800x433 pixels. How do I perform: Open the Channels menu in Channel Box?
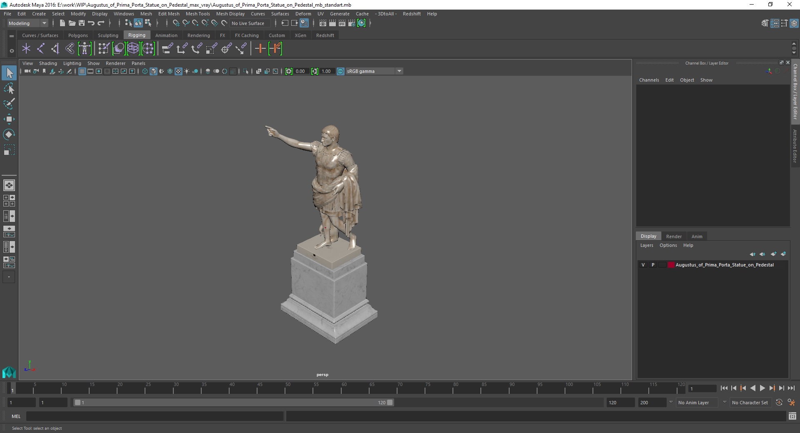click(x=649, y=80)
